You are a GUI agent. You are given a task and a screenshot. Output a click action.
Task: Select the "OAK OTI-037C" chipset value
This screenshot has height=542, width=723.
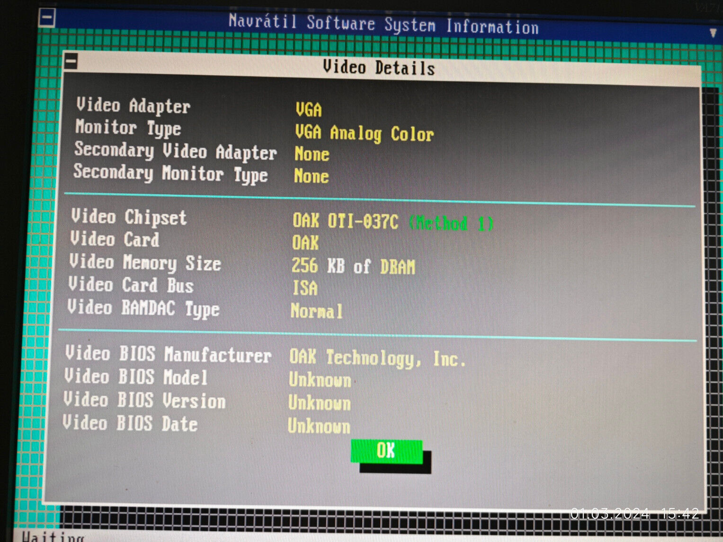point(345,221)
